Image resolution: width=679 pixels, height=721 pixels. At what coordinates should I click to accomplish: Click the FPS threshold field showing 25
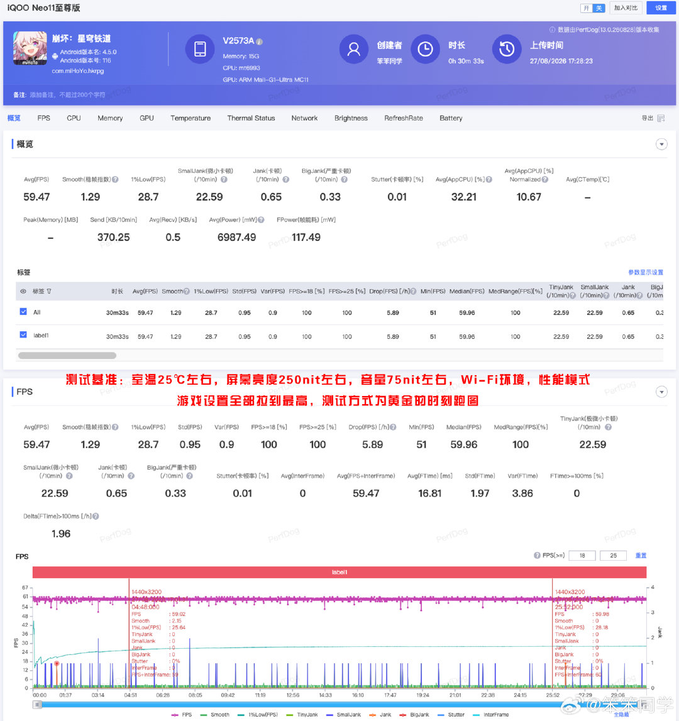(613, 556)
